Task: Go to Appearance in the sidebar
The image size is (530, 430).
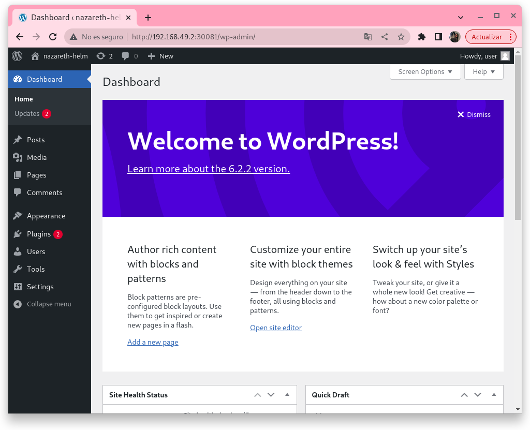Action: [46, 216]
